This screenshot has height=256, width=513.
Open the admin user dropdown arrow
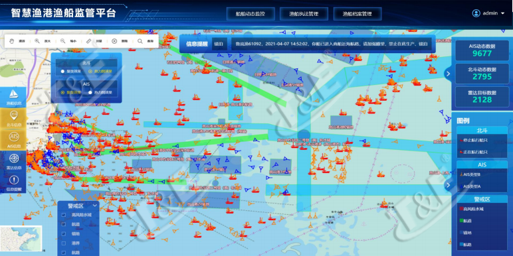503,13
